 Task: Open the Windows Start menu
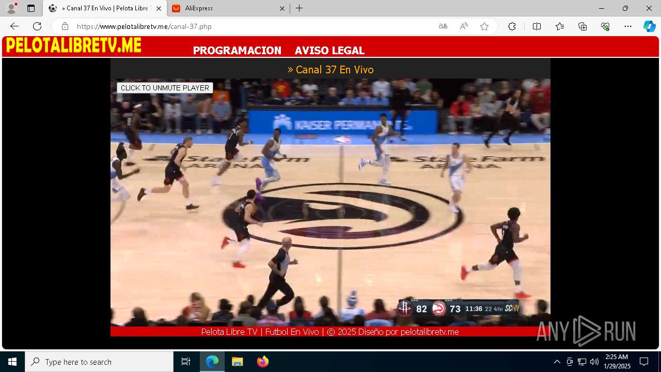[x=12, y=362]
